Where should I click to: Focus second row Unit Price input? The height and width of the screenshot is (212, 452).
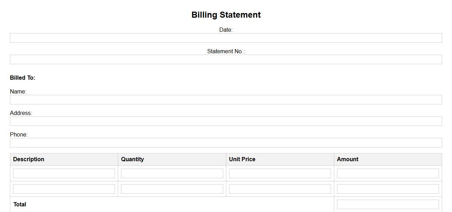(x=280, y=189)
